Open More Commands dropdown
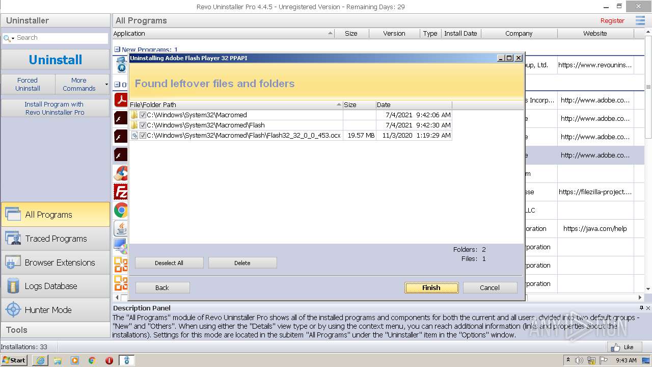This screenshot has height=367, width=652. point(81,84)
